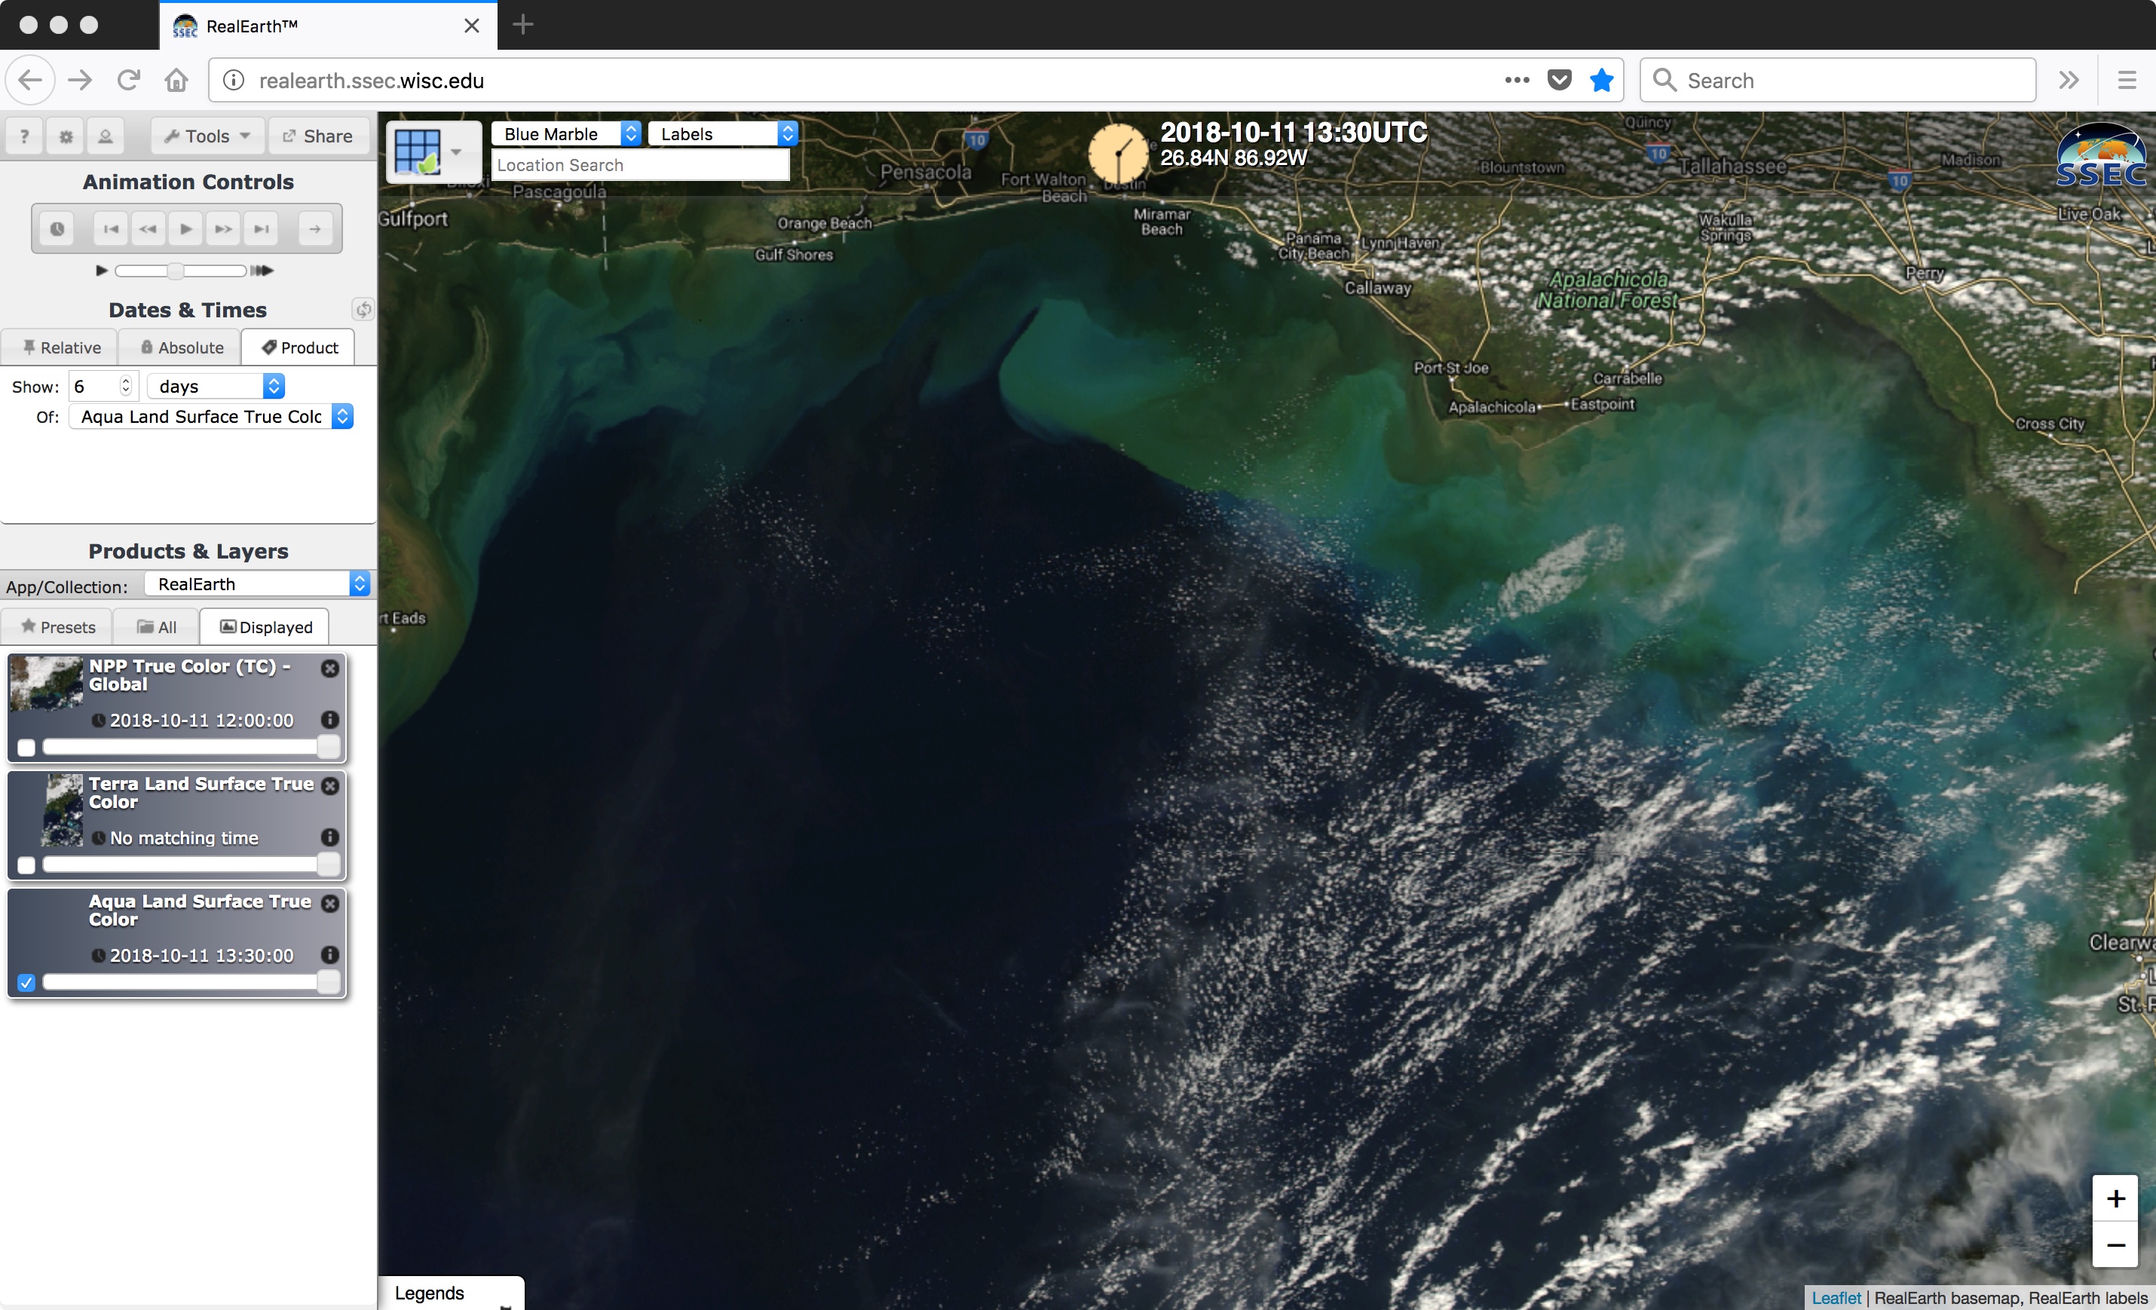
Task: Show info for Terra Land Surface layer
Action: pyautogui.click(x=330, y=837)
